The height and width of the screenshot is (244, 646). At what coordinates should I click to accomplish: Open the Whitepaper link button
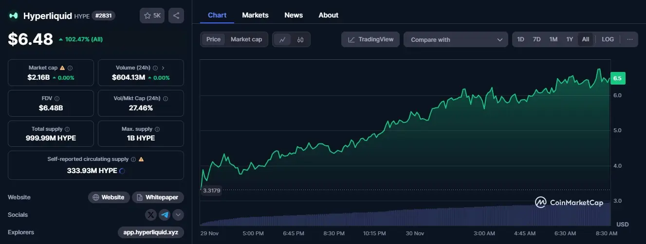click(158, 197)
